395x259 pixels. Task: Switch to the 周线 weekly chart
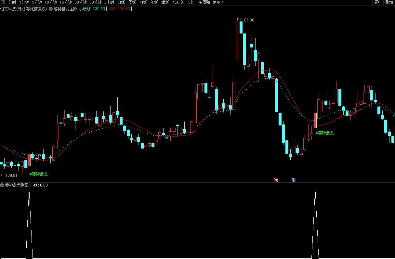(132, 2)
